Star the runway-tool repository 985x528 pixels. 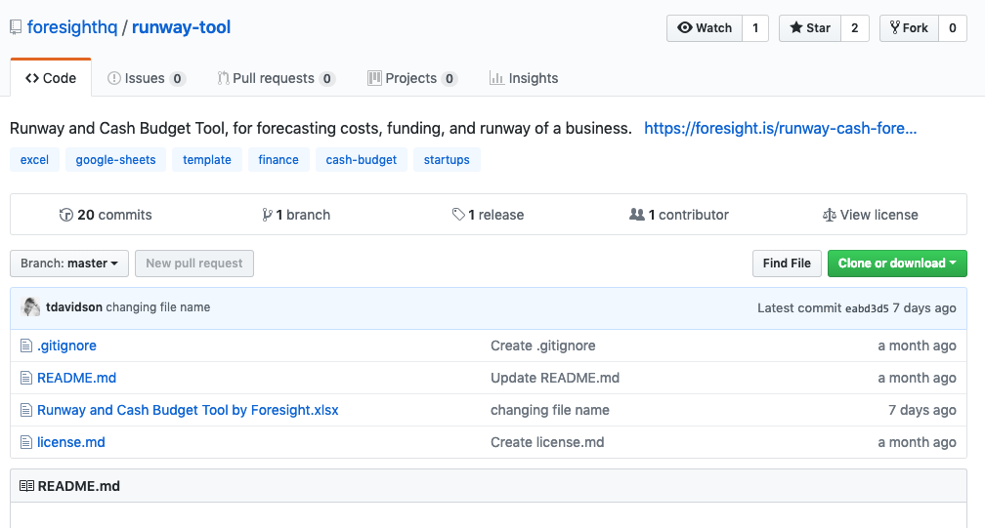pyautogui.click(x=809, y=28)
